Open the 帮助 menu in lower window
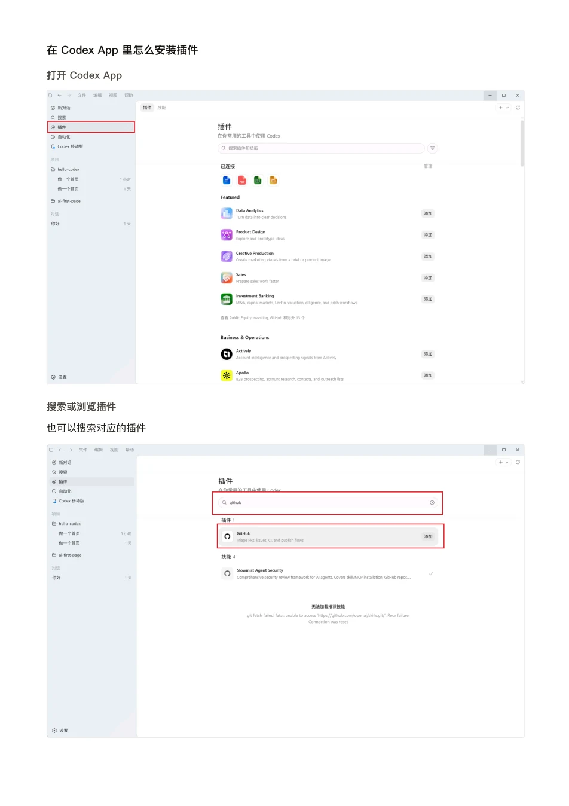This screenshot has height=806, width=569. pyautogui.click(x=130, y=450)
